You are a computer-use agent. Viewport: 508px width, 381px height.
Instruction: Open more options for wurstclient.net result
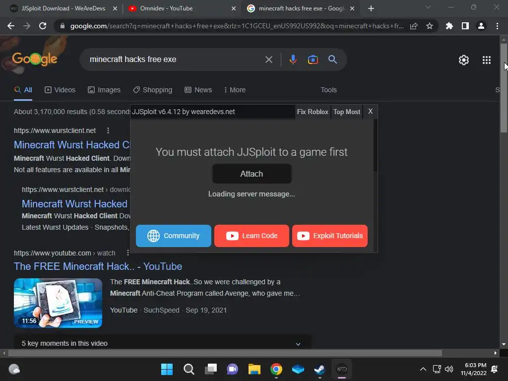coord(108,130)
